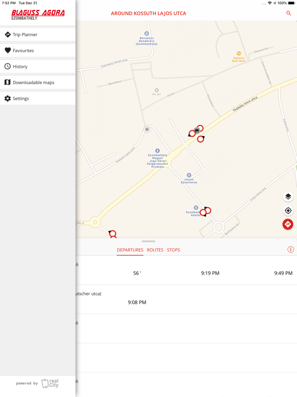Image resolution: width=297 pixels, height=397 pixels.
Task: Click the Blaguss Agora Szombathely logo
Action: 38,15
